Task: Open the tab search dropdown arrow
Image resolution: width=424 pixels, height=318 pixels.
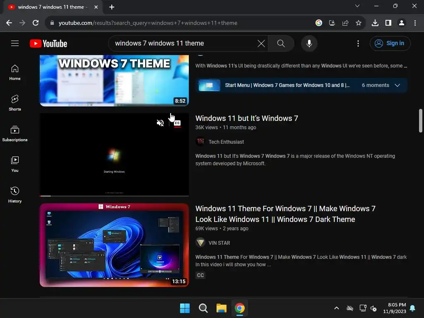Action: [x=357, y=6]
